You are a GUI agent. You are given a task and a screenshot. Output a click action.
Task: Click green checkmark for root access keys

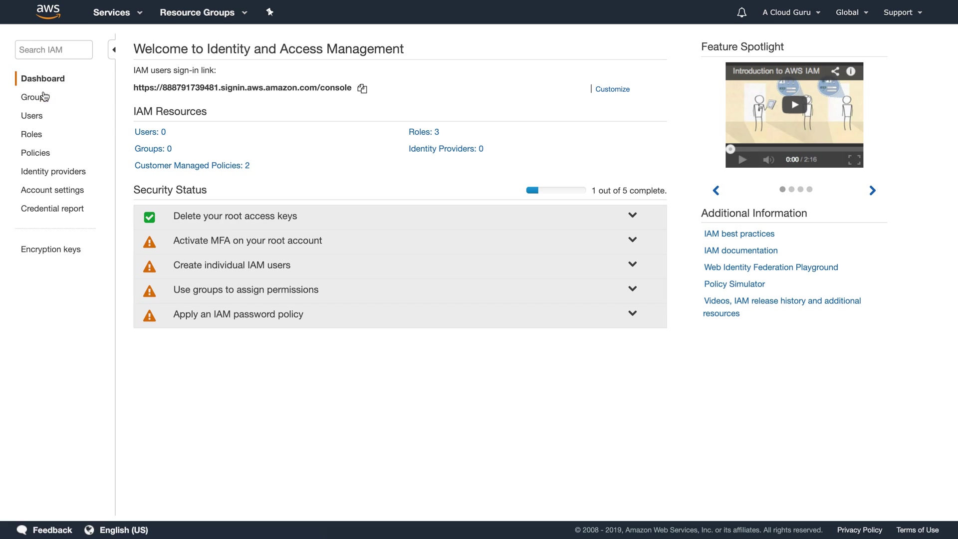click(149, 217)
